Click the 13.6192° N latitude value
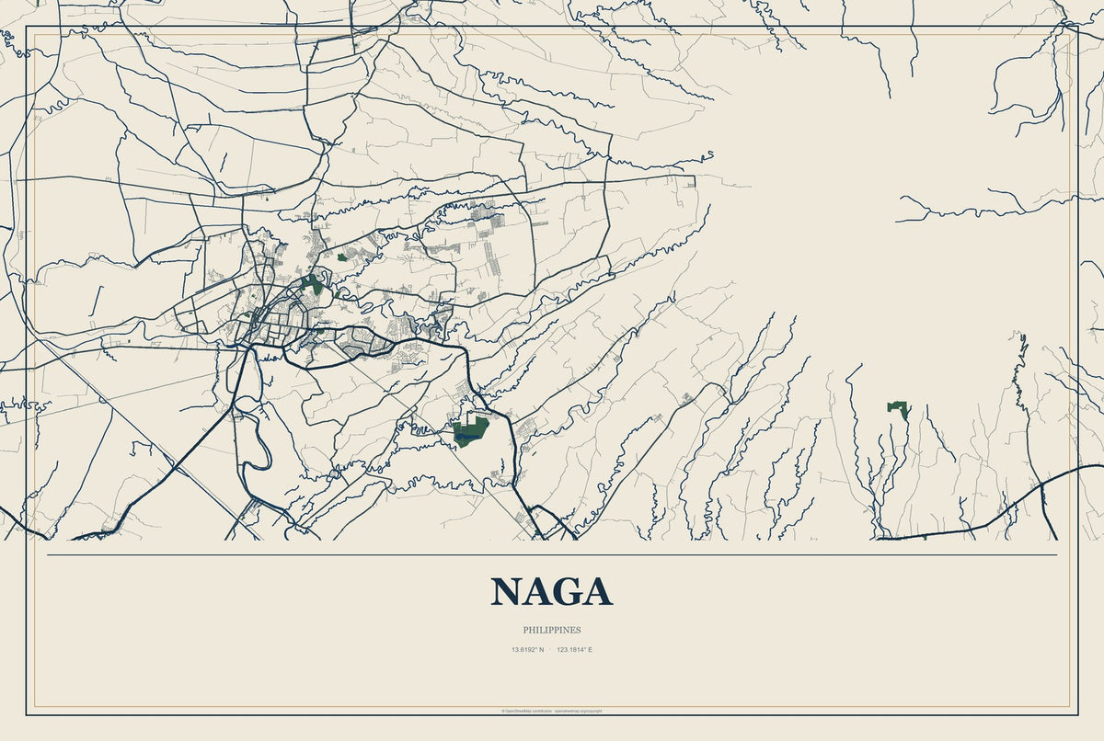Image resolution: width=1104 pixels, height=741 pixels. point(528,650)
